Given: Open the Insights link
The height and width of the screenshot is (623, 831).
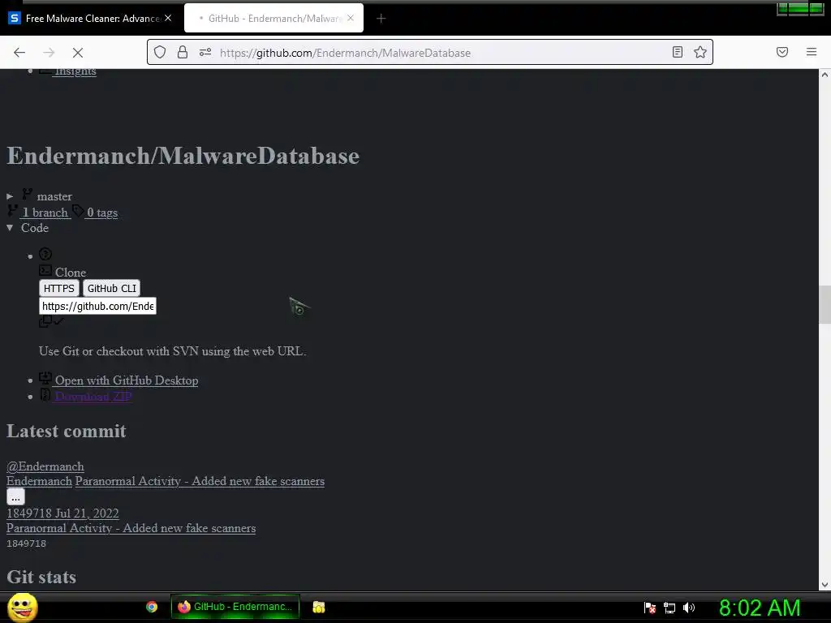Looking at the screenshot, I should click(x=75, y=71).
